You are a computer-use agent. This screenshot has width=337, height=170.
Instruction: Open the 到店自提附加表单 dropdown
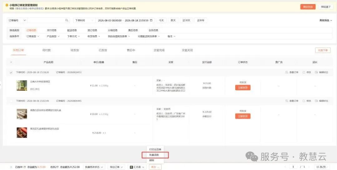119,36
